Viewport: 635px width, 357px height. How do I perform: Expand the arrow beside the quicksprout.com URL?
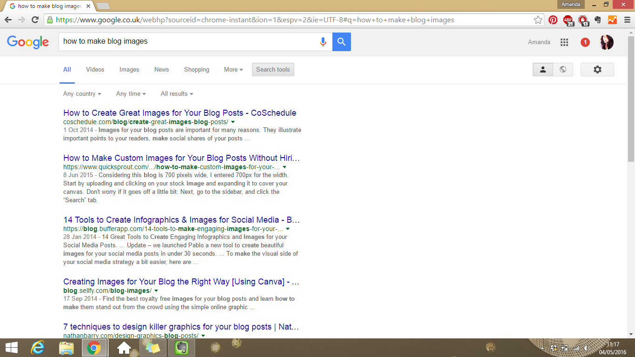[x=284, y=167]
